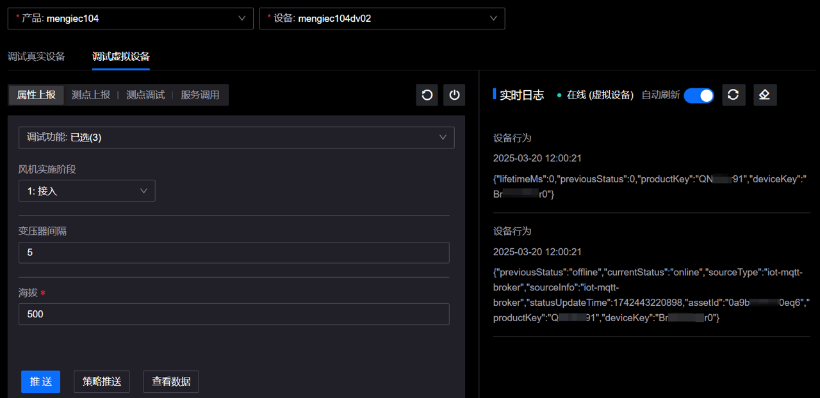Open the 风机实施阶段 selection dropdown

tap(86, 190)
